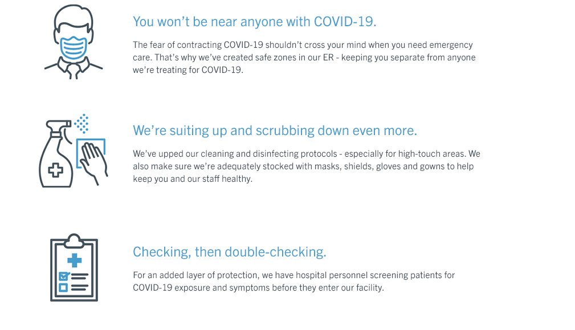The image size is (575, 330).
Task: Click the empty box on clipboard
Action: coord(63,287)
